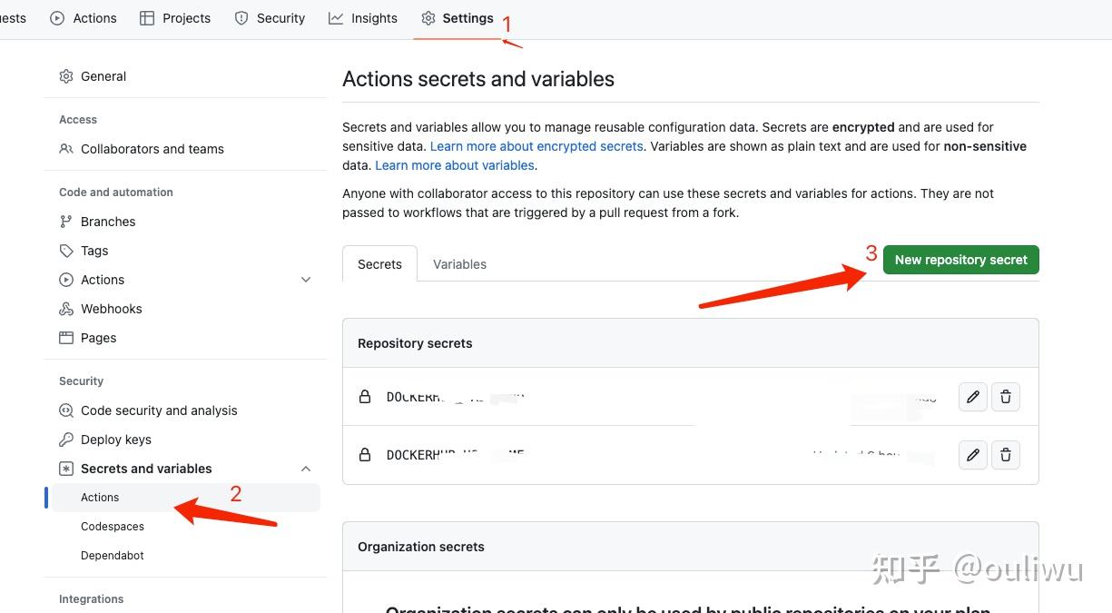The image size is (1112, 613).
Task: Select Codespaces under Secrets and variables
Action: [x=112, y=526]
